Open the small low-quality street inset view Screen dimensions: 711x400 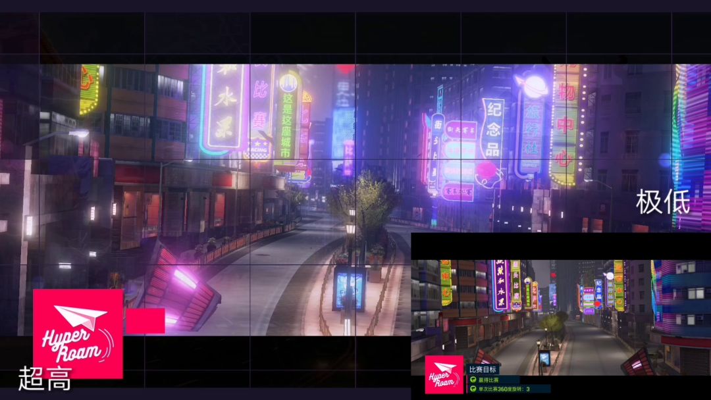(x=561, y=317)
